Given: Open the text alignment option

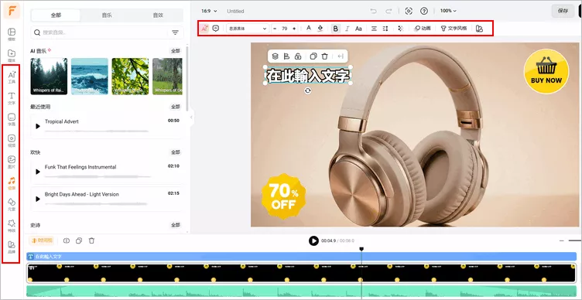Looking at the screenshot, I should click(x=374, y=28).
